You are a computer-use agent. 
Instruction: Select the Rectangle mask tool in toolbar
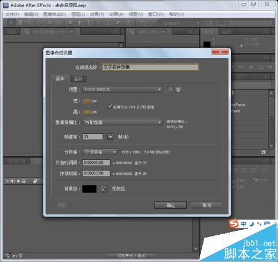click(71, 23)
